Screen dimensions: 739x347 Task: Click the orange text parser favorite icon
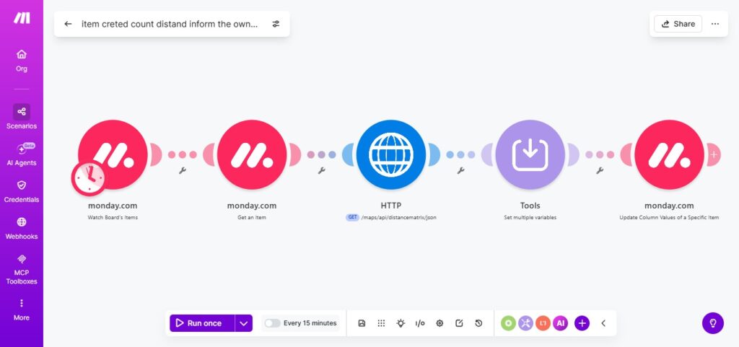543,323
